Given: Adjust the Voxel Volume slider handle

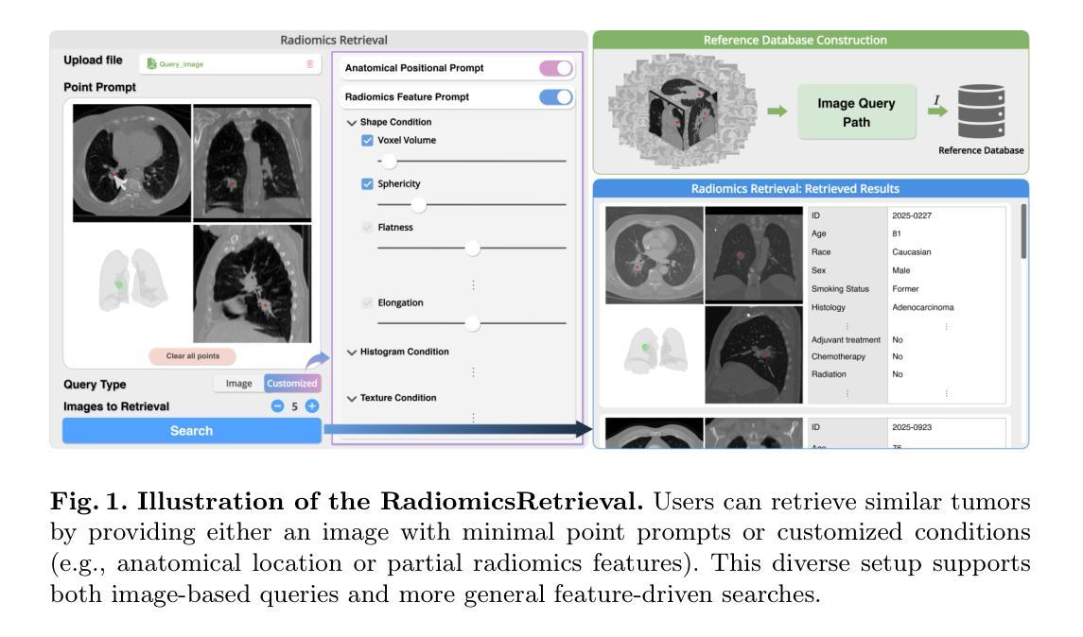Looking at the screenshot, I should click(x=390, y=161).
